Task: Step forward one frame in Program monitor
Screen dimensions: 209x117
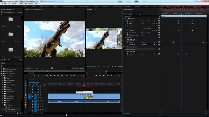Action: [107, 76]
